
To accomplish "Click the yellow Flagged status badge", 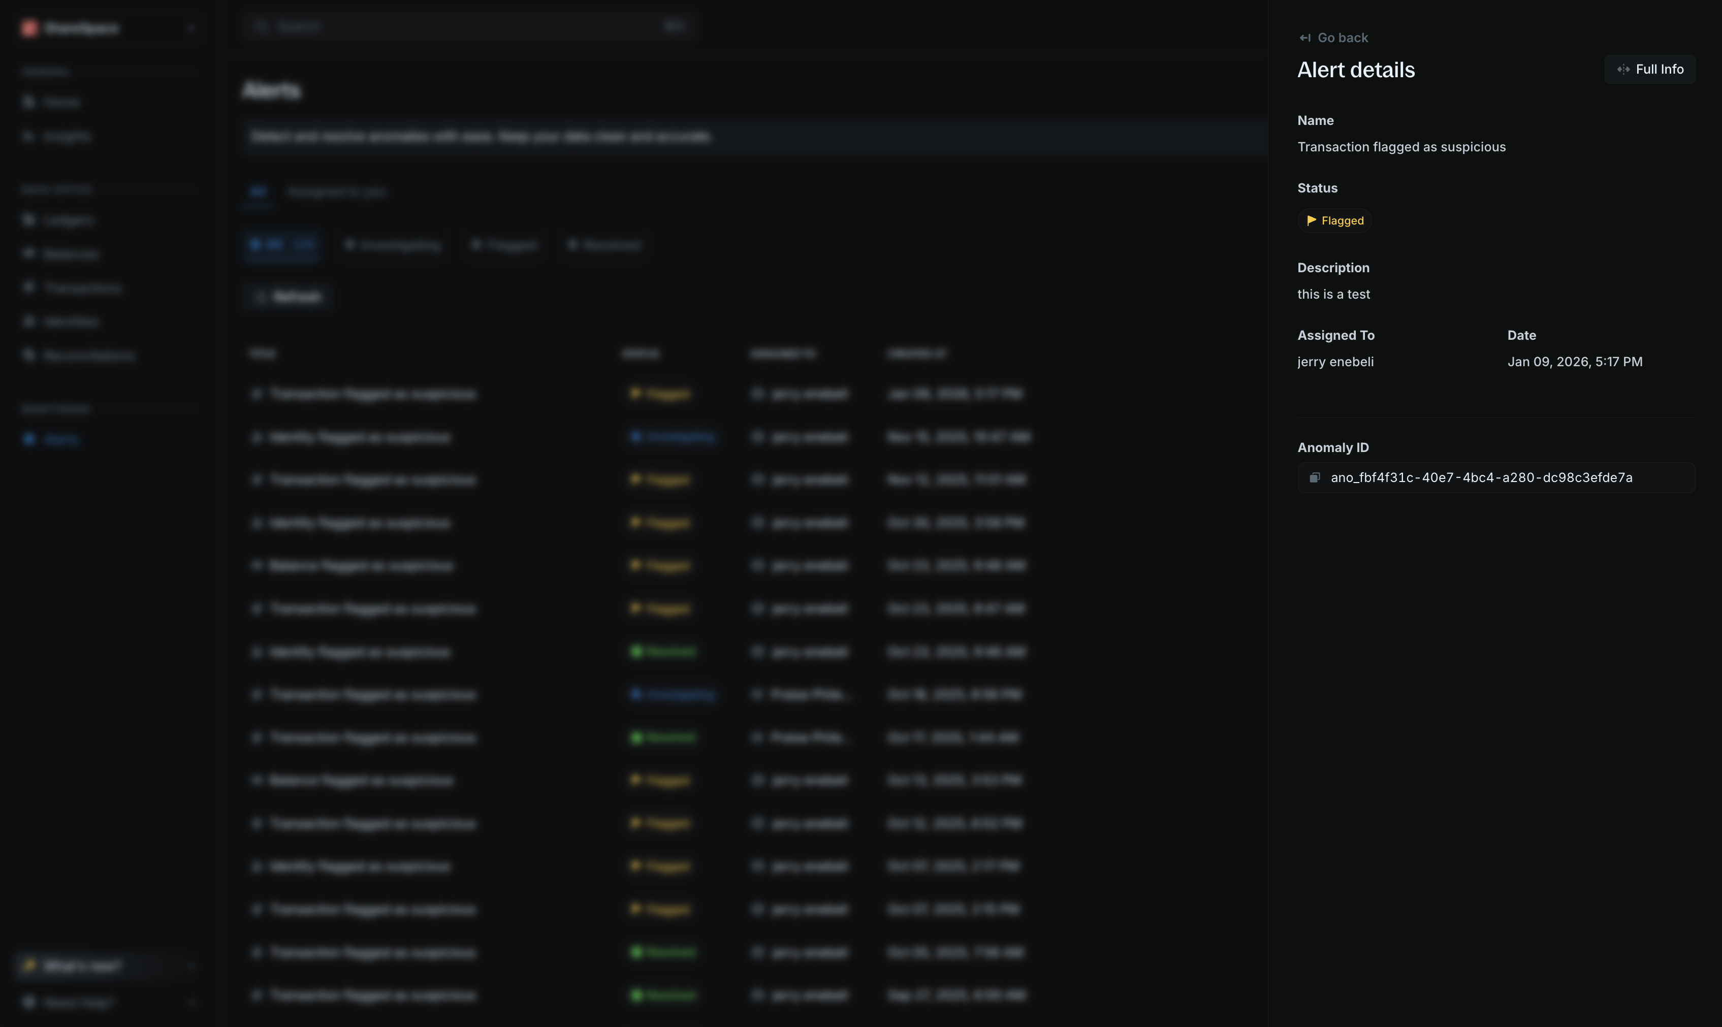I will pos(1334,220).
